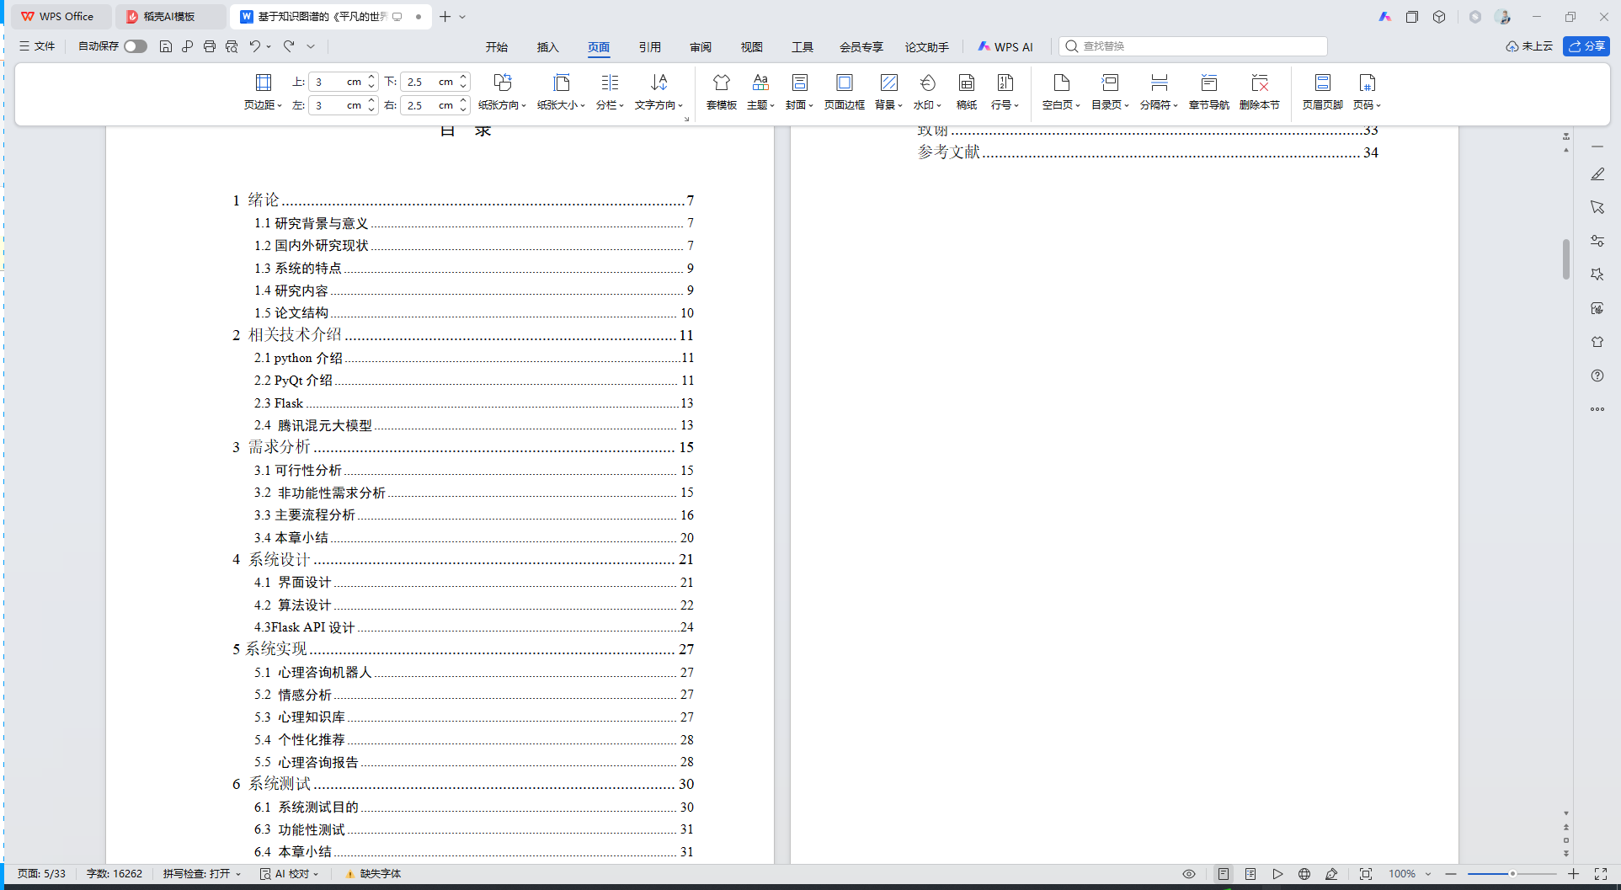Click the 页码 page number icon
The width and height of the screenshot is (1621, 890).
(1367, 83)
